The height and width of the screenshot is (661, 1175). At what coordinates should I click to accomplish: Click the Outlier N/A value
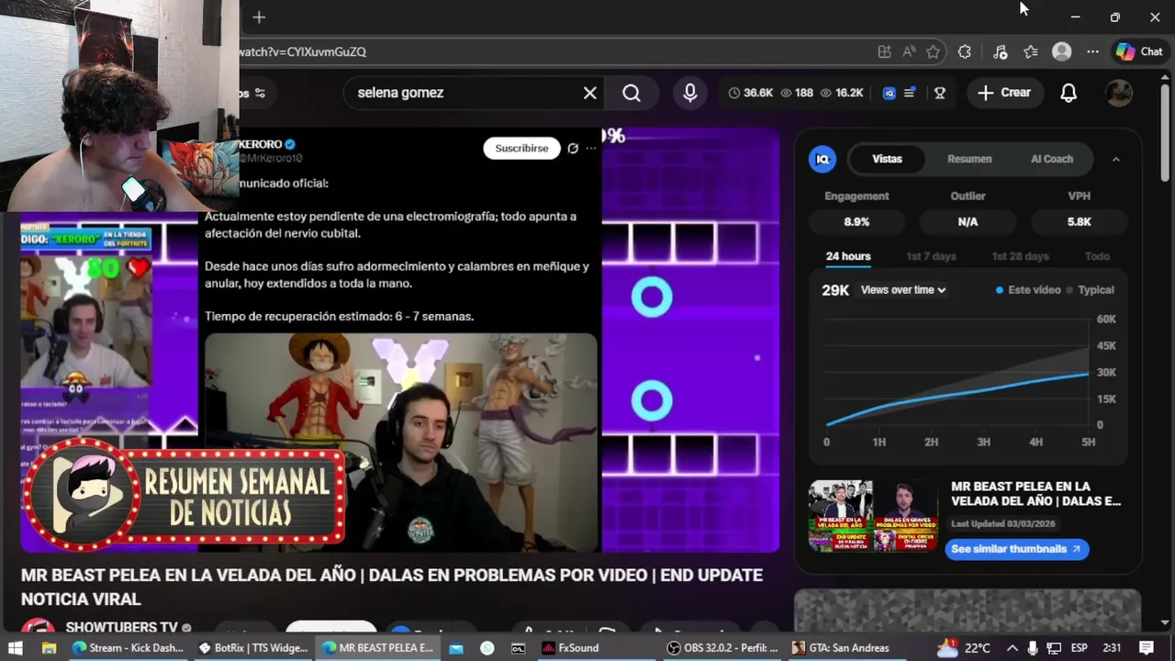(x=968, y=221)
